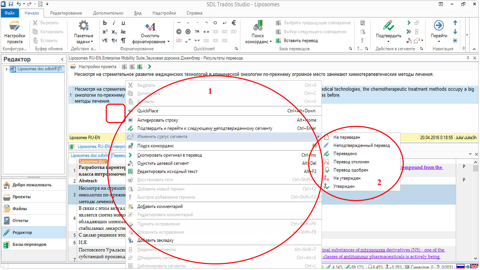
Task: Open the batch tasks menu
Action: (x=84, y=32)
